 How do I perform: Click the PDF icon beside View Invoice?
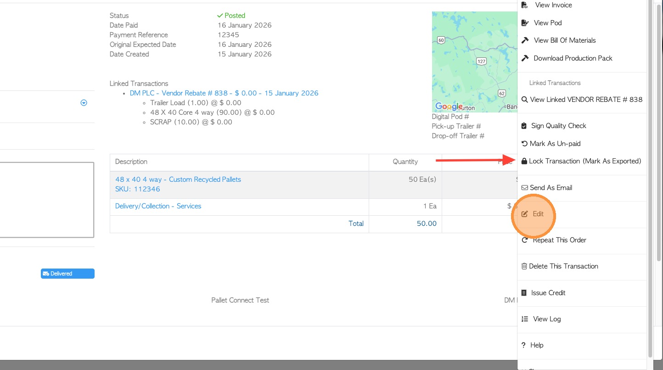pyautogui.click(x=525, y=5)
